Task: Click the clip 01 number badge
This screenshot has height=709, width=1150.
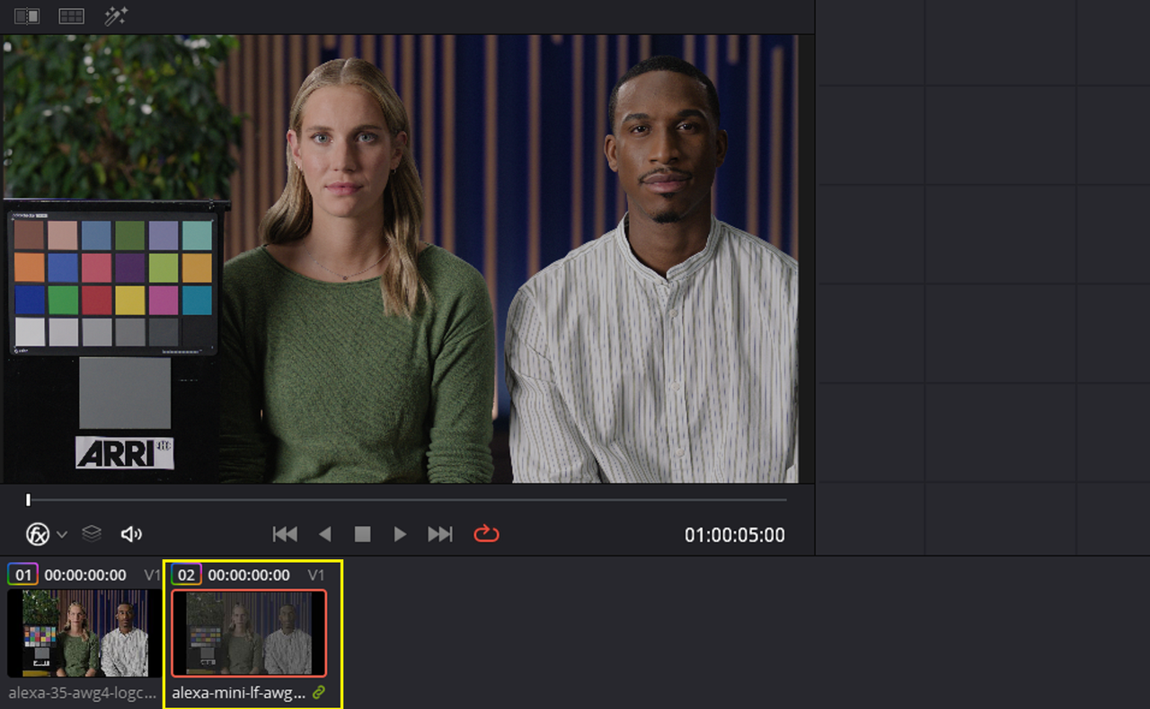Action: click(22, 574)
